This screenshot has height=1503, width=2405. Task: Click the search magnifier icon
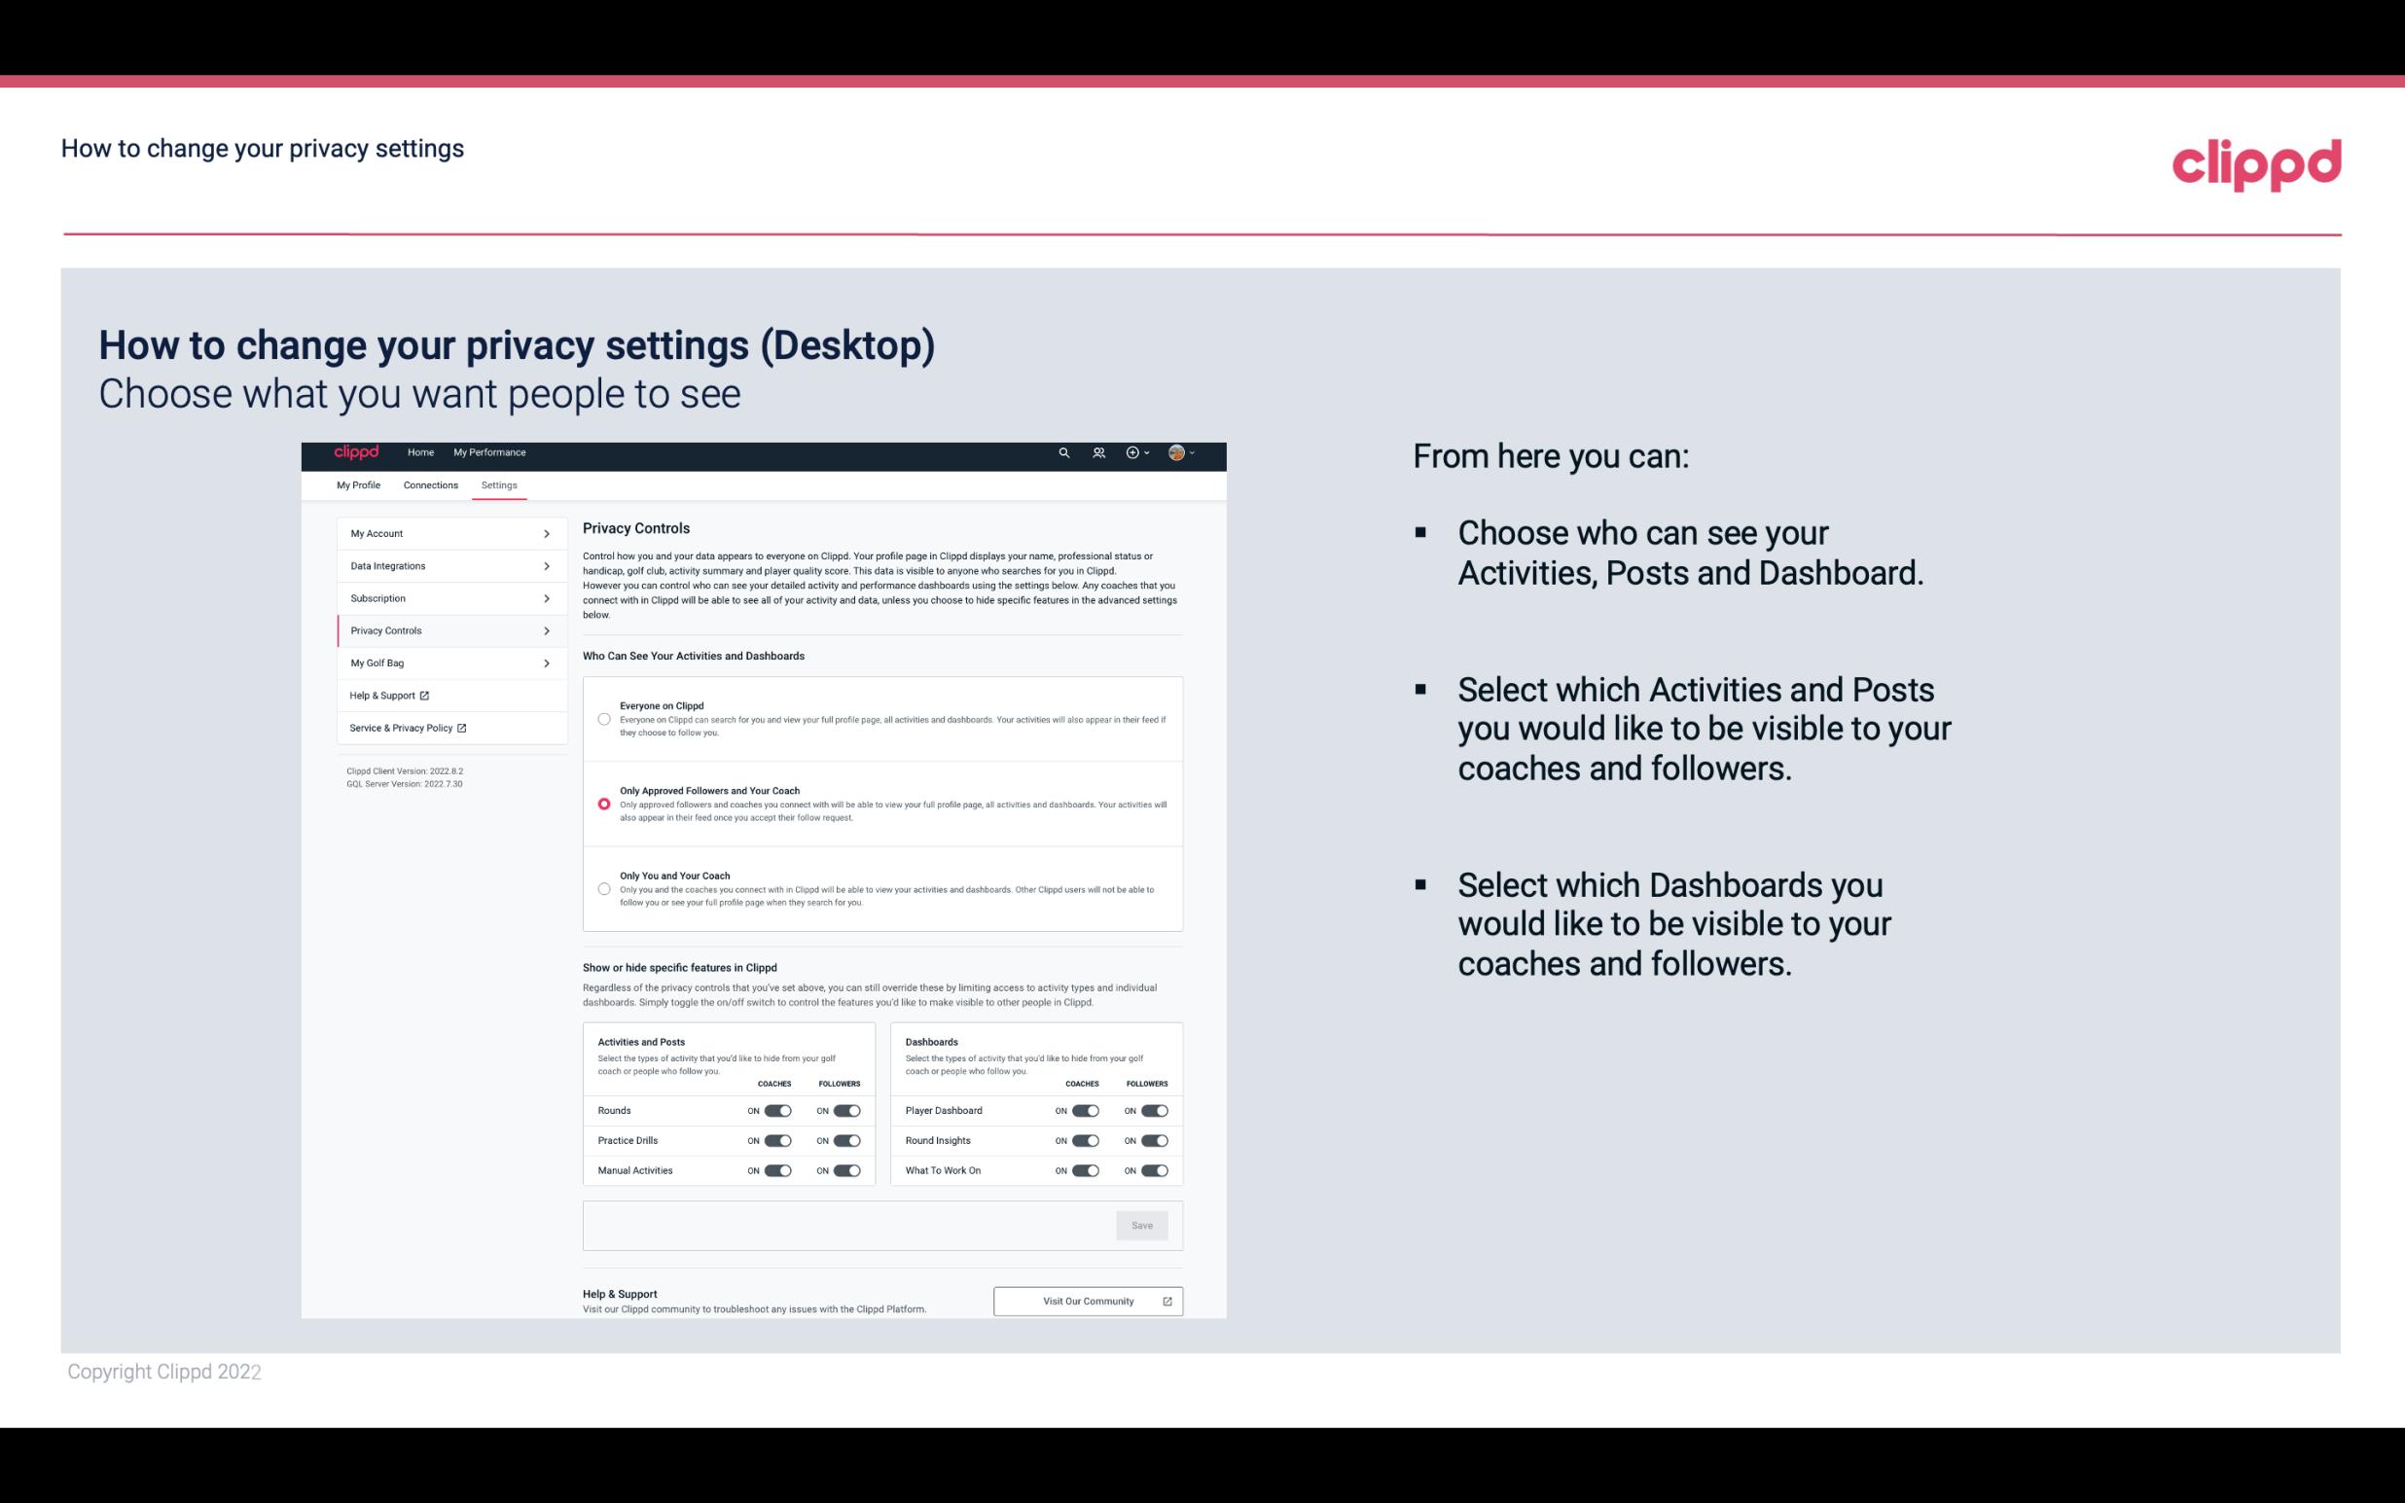[x=1063, y=453]
